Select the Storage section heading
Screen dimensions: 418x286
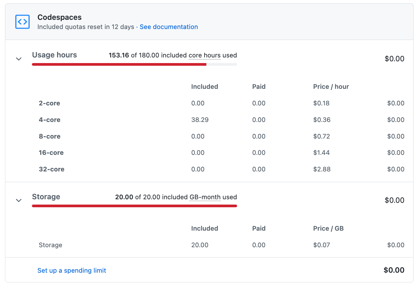click(x=46, y=197)
